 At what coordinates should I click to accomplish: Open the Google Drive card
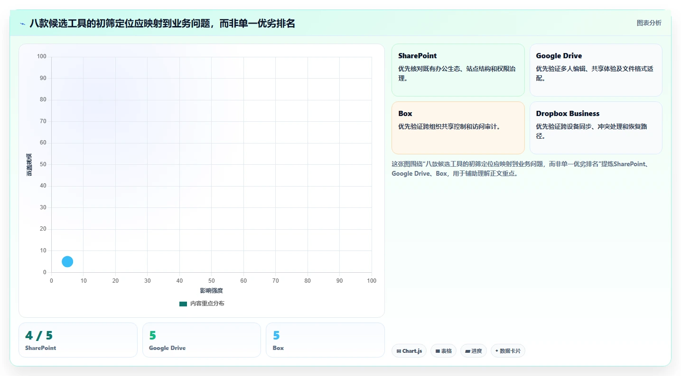(x=596, y=70)
